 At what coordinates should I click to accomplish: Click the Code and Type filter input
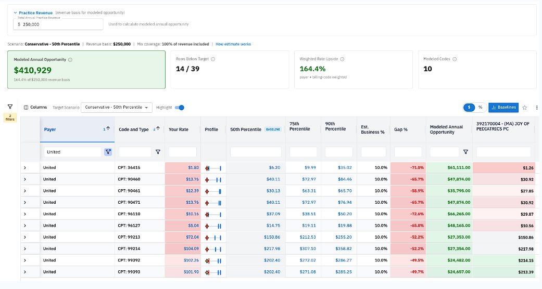(x=135, y=152)
